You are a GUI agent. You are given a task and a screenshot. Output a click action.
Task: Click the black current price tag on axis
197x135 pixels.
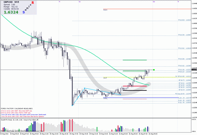coord(194,70)
